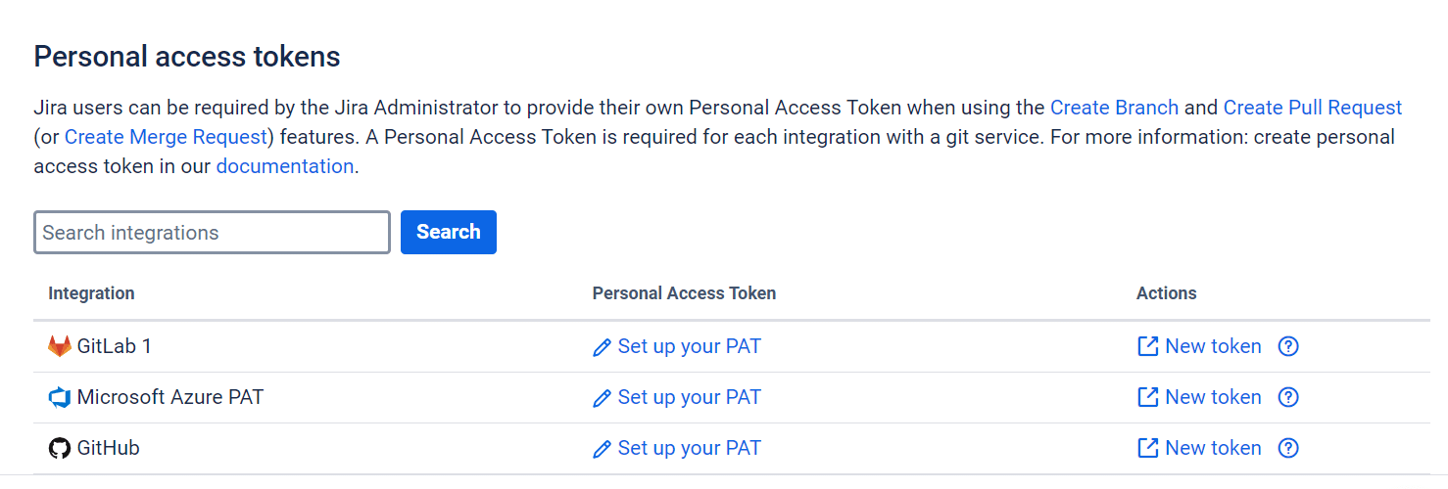This screenshot has height=489, width=1448.
Task: Click the Personal Access Token column header
Action: (684, 293)
